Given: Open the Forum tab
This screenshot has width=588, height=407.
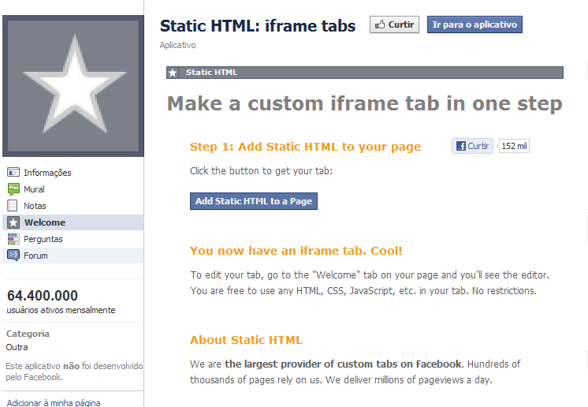Looking at the screenshot, I should coord(73,256).
